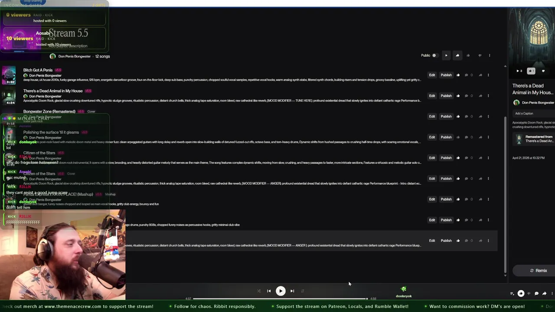Image resolution: width=555 pixels, height=312 pixels.
Task: Open the player bar three-dot menu
Action: tap(552, 294)
